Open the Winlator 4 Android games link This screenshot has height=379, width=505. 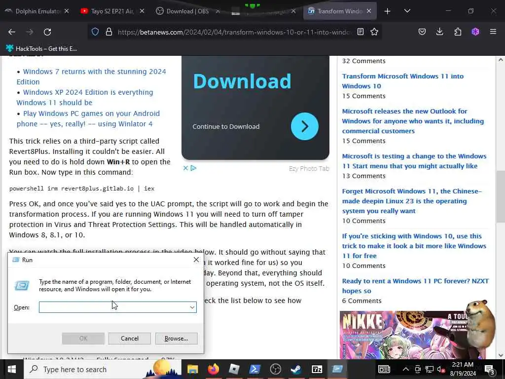pyautogui.click(x=88, y=118)
